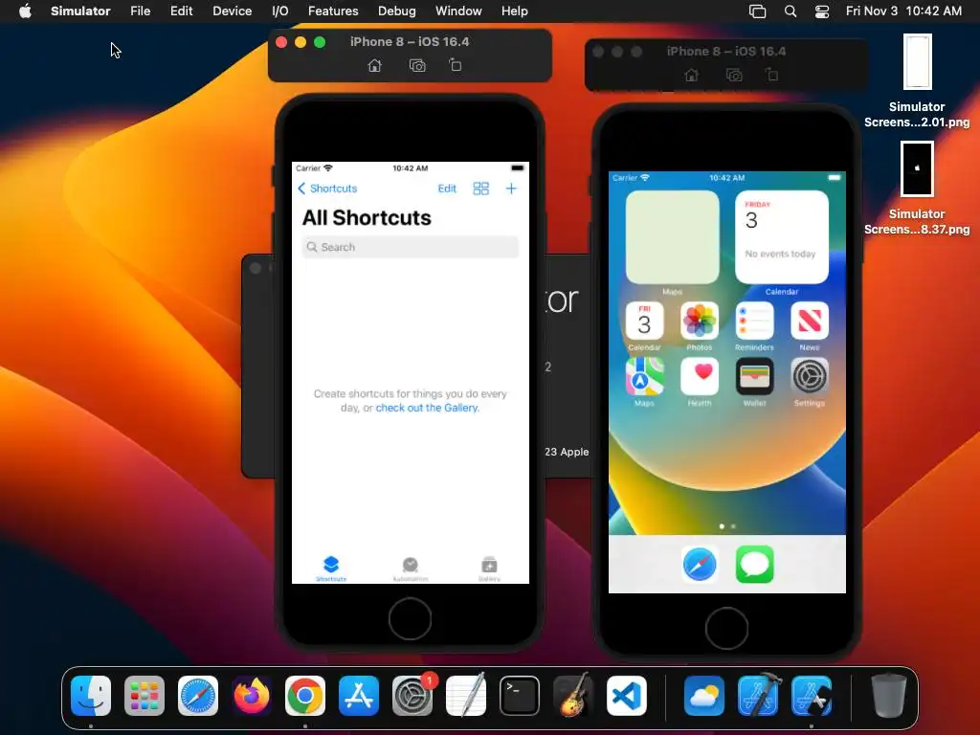Screen dimensions: 980x735
Task: Open the Health app on the right iPhone
Action: (700, 377)
